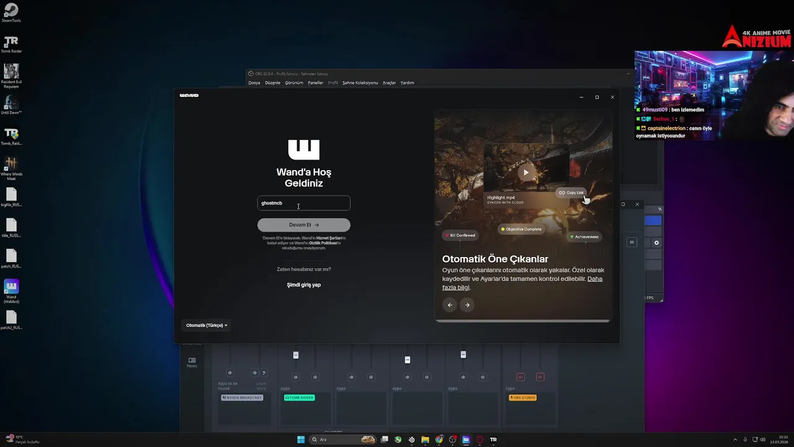Click the NVIDIA BROADCAST app tag
The image size is (794, 447).
pyautogui.click(x=242, y=397)
